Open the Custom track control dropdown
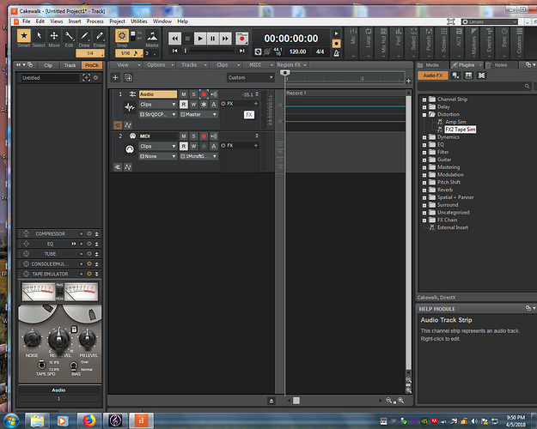The image size is (537, 429). pyautogui.click(x=250, y=78)
